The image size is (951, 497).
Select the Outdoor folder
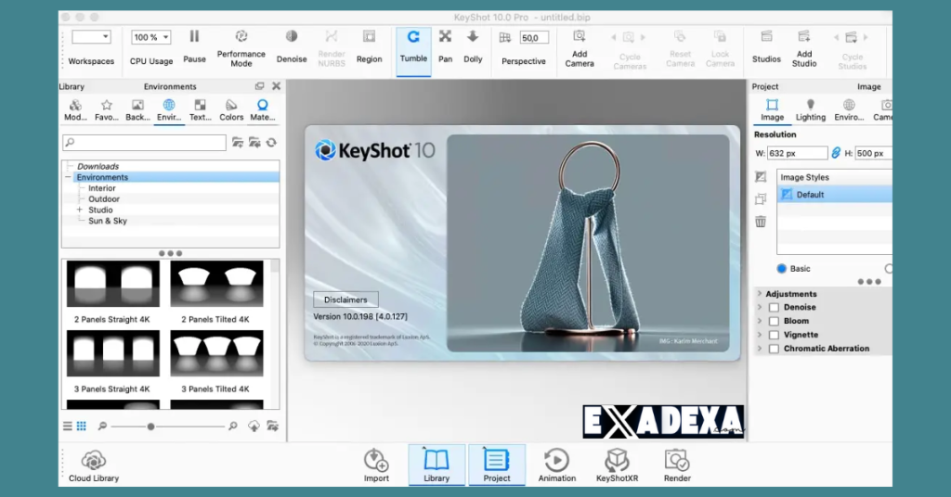pos(104,199)
